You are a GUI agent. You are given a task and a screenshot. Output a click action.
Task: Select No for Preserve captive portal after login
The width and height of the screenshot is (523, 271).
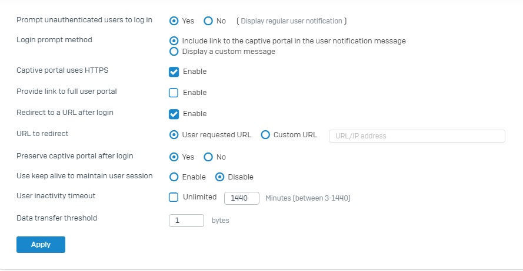(208, 157)
